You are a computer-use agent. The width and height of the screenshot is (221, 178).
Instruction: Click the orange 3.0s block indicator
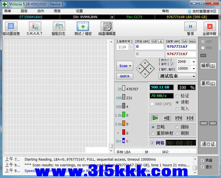tap(124, 123)
